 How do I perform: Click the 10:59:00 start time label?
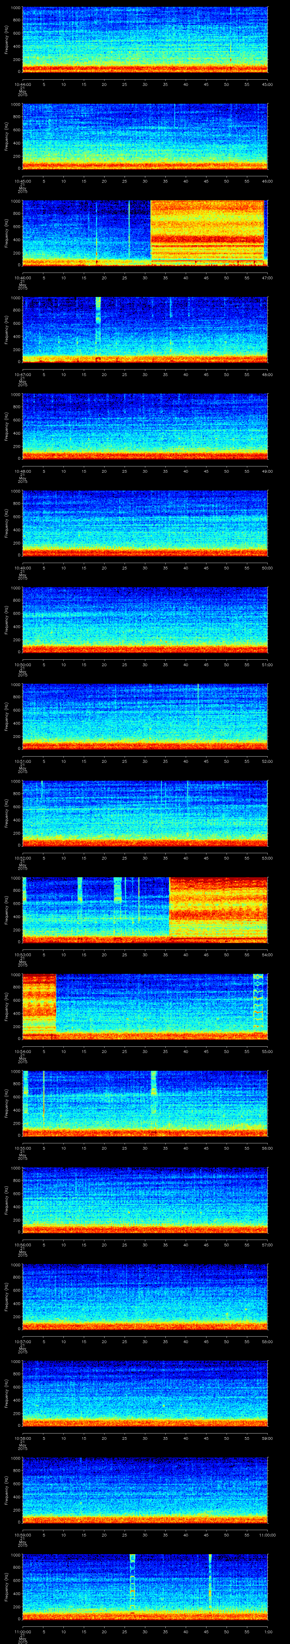pos(22,1535)
